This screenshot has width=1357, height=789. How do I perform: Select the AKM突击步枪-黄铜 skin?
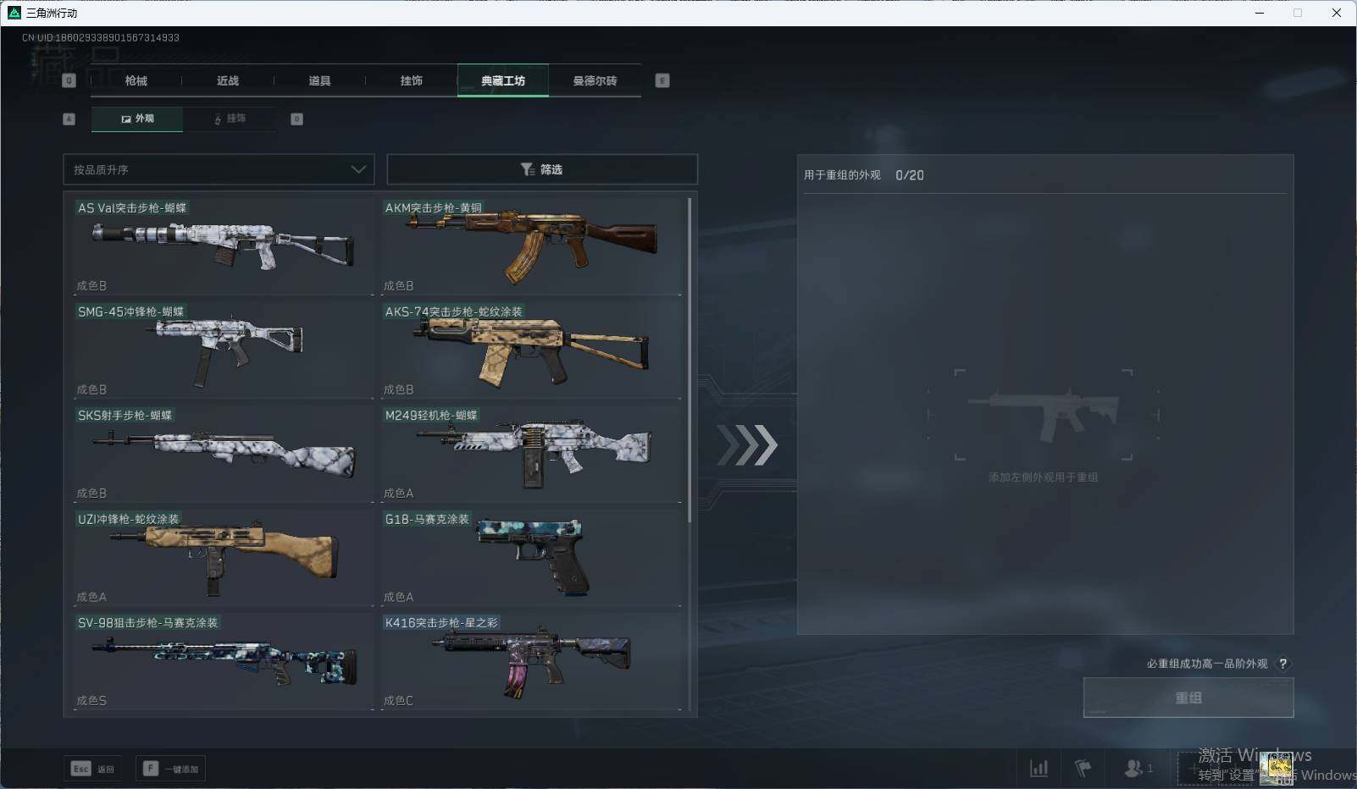tap(531, 246)
